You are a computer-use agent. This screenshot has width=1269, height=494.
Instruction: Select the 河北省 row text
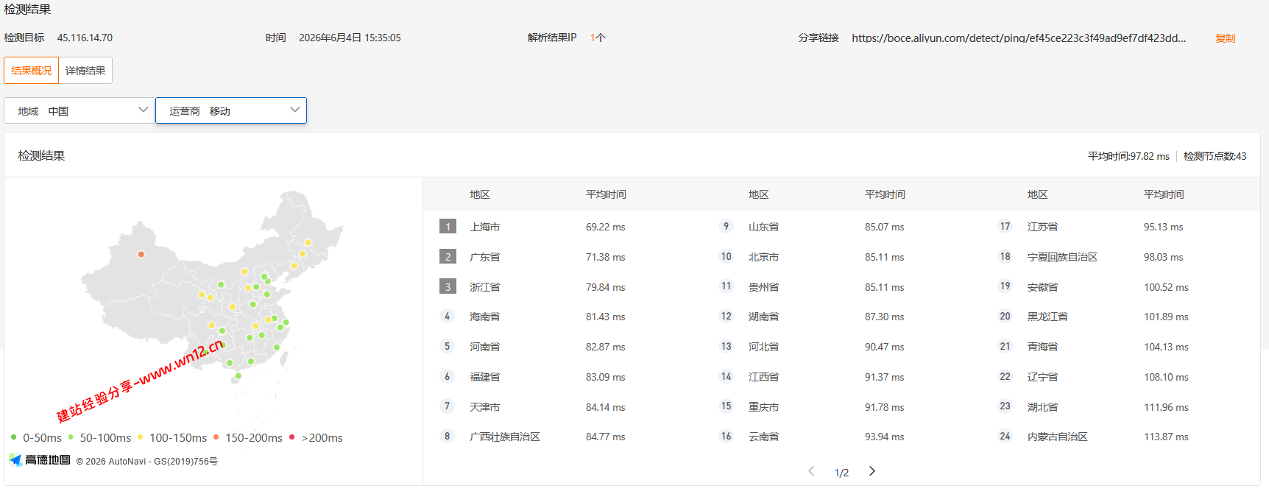[x=764, y=347]
